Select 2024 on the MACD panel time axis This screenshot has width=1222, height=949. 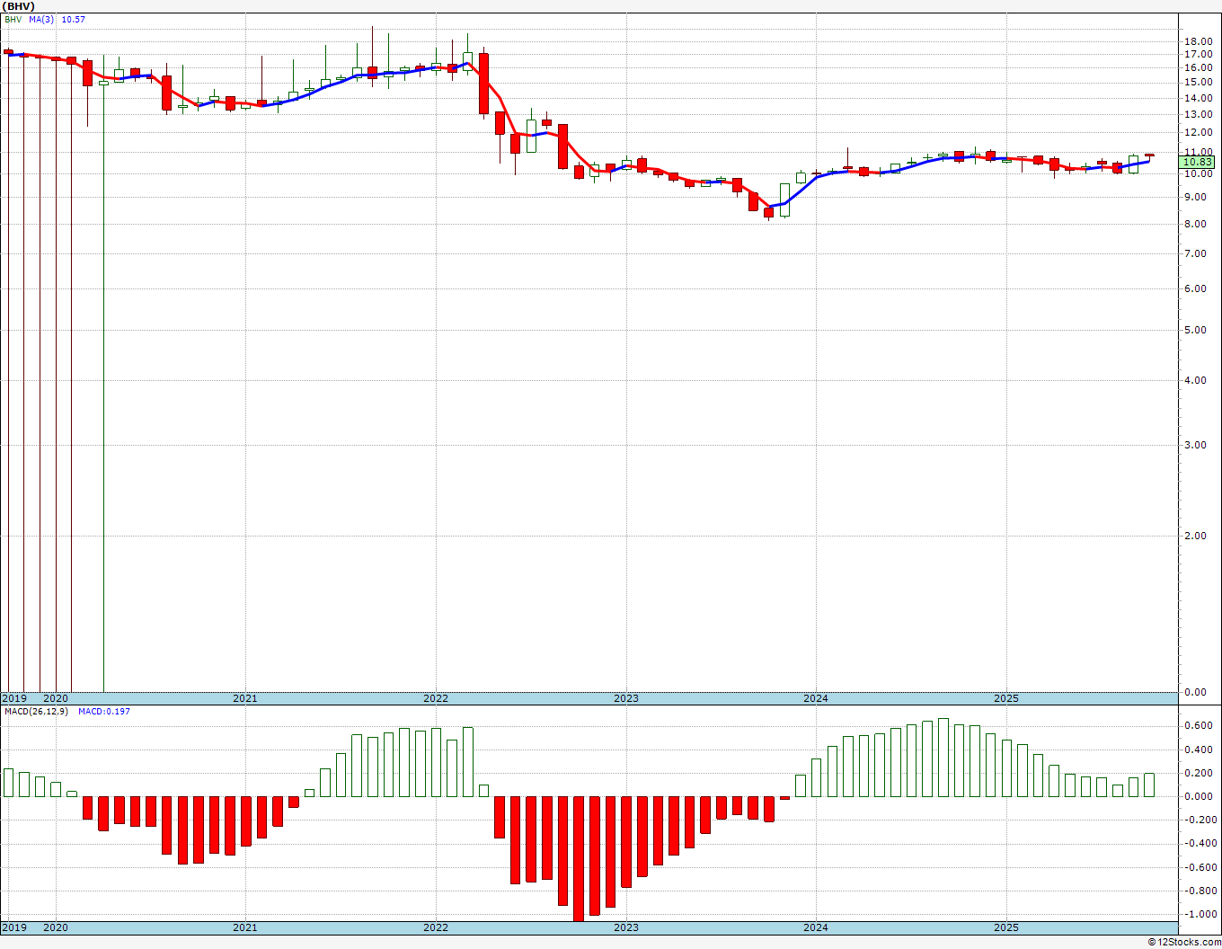click(816, 928)
